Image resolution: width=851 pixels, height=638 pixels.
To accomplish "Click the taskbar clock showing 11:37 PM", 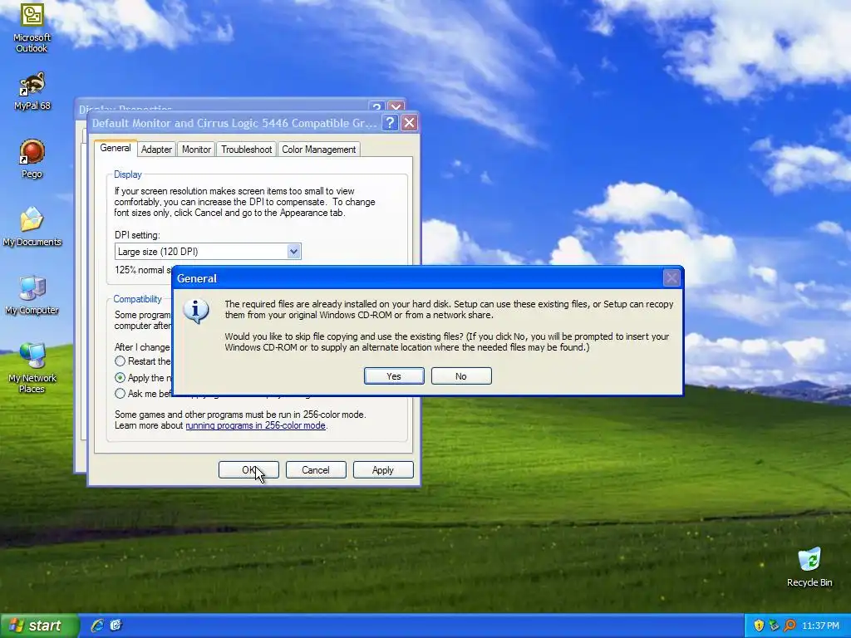I will (820, 626).
